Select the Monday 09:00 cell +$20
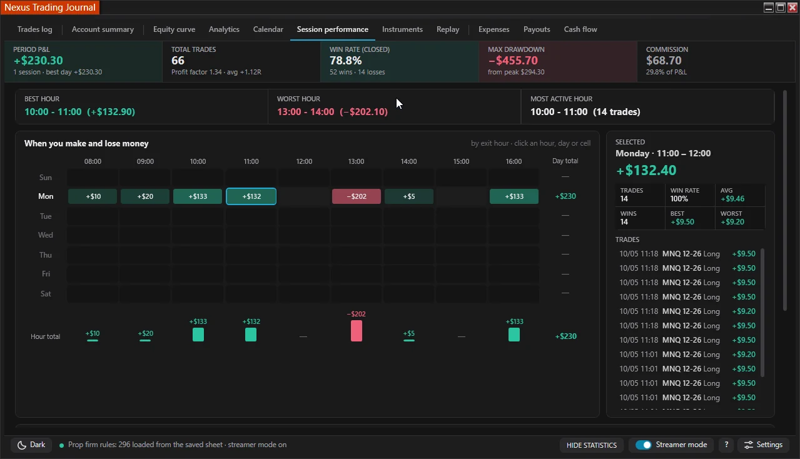 (145, 196)
